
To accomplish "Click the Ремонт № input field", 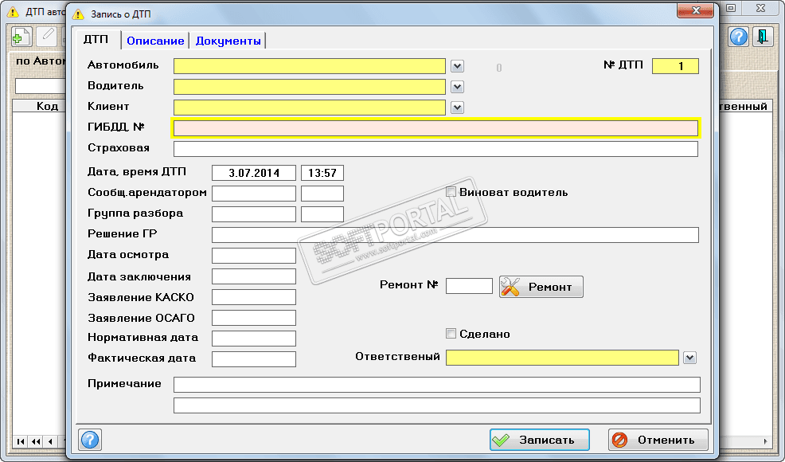I will pyautogui.click(x=469, y=286).
